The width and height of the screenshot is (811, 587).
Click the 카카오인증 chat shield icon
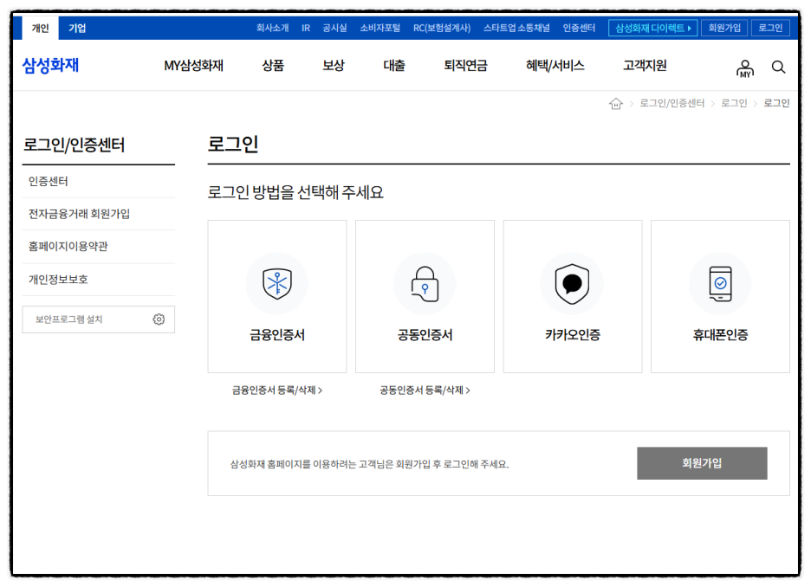[x=572, y=284]
